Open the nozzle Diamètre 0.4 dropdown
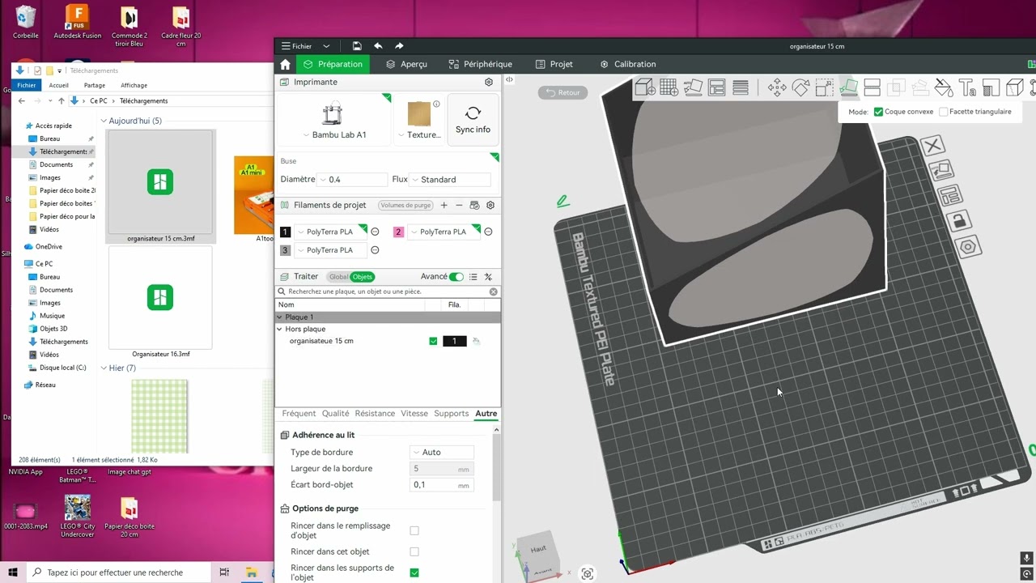 [352, 180]
